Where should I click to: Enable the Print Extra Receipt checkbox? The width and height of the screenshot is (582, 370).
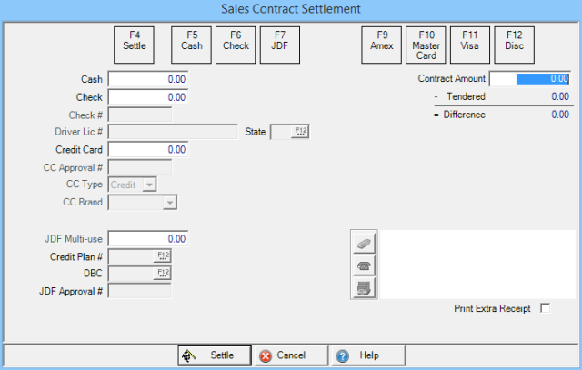pos(545,309)
